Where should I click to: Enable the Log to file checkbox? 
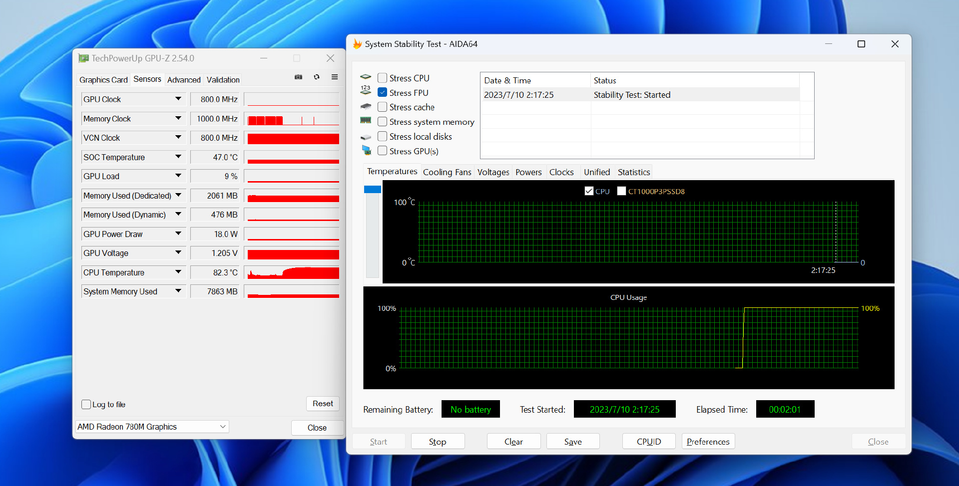coord(86,405)
